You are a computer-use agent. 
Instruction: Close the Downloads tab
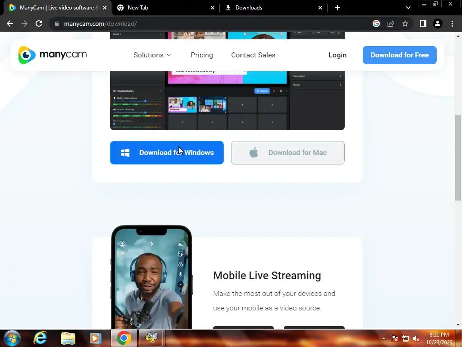[320, 8]
